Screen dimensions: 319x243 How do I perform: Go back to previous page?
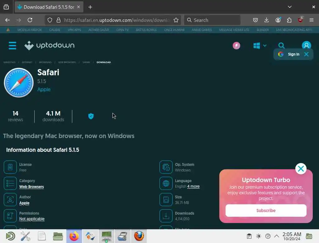point(7,20)
